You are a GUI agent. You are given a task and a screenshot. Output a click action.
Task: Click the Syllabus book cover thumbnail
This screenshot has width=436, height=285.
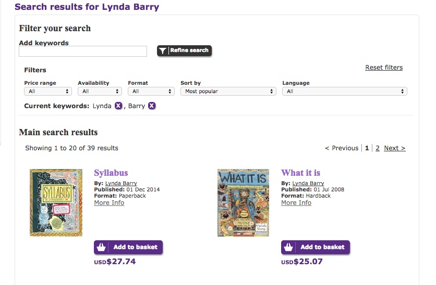pos(56,202)
